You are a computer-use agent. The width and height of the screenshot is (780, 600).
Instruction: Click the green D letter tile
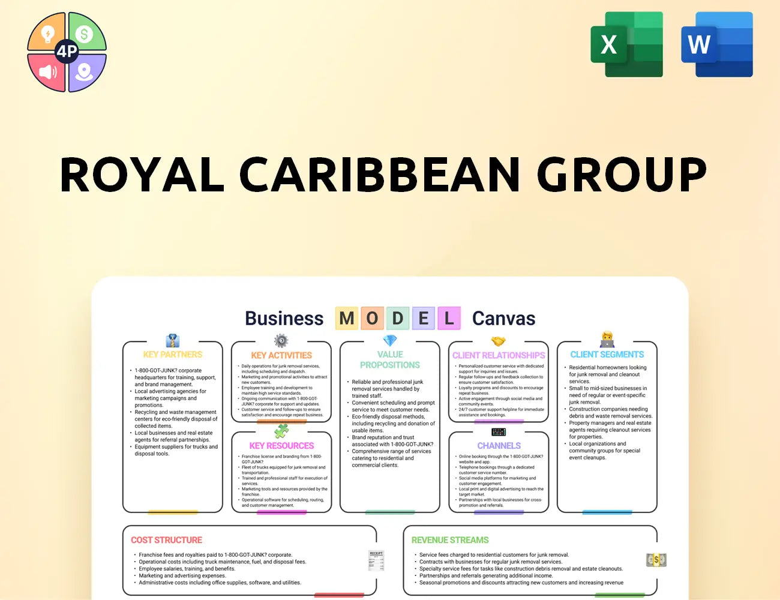point(398,318)
